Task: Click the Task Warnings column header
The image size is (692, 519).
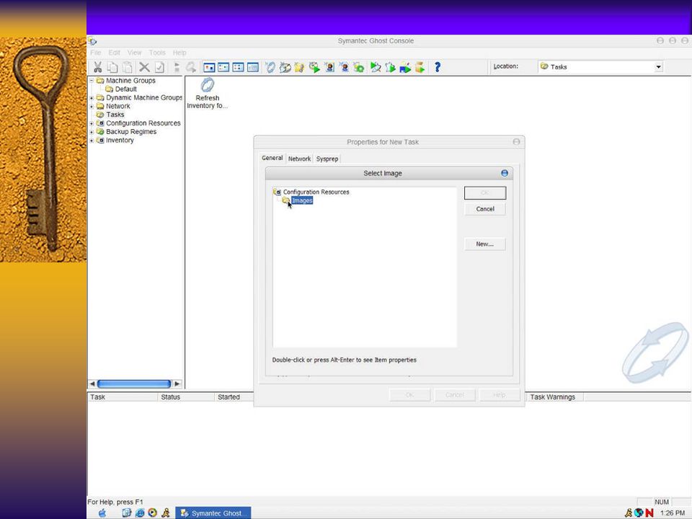Action: 554,397
